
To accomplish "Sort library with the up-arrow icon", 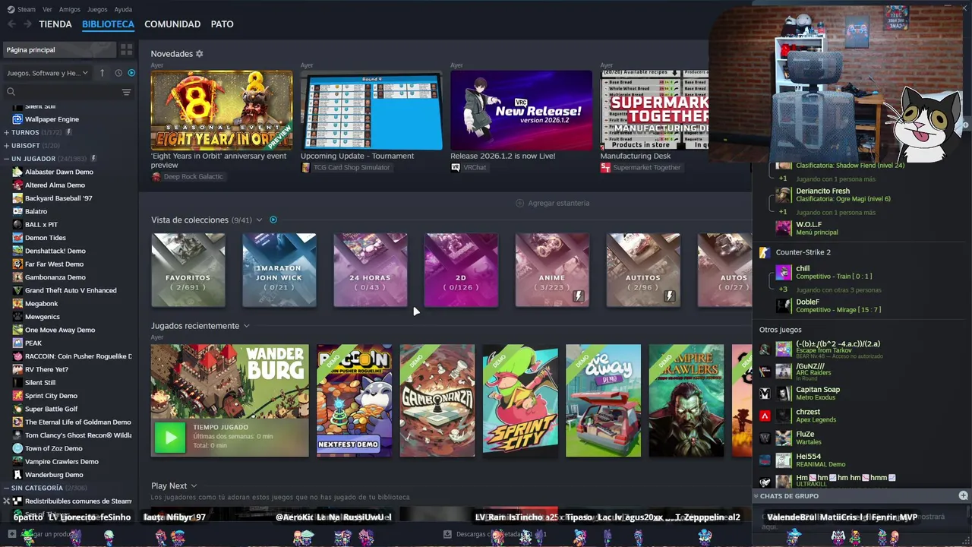I will click(103, 73).
